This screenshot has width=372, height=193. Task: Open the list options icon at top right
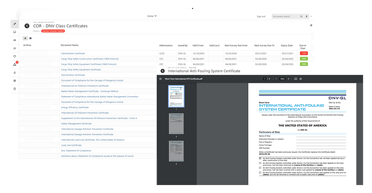click(x=311, y=25)
